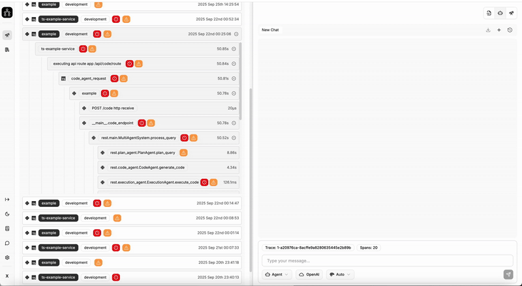
Task: Start a new chat with plus icon
Action: (499, 30)
